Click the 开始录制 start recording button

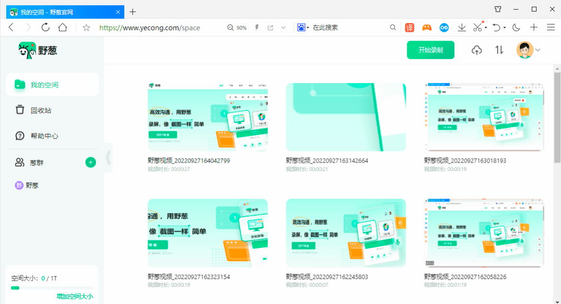431,50
